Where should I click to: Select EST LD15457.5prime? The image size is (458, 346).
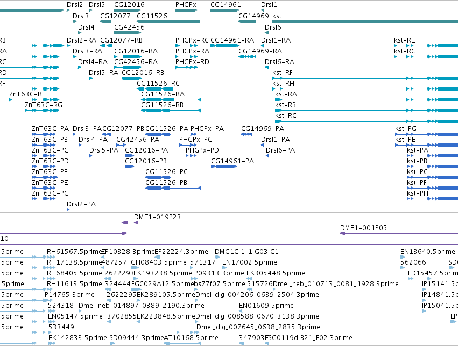tap(433, 273)
